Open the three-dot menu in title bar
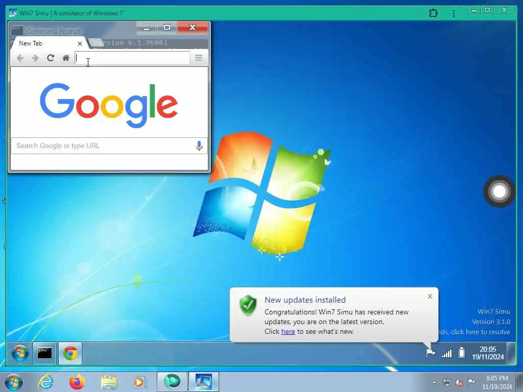This screenshot has width=523, height=392. (x=454, y=13)
